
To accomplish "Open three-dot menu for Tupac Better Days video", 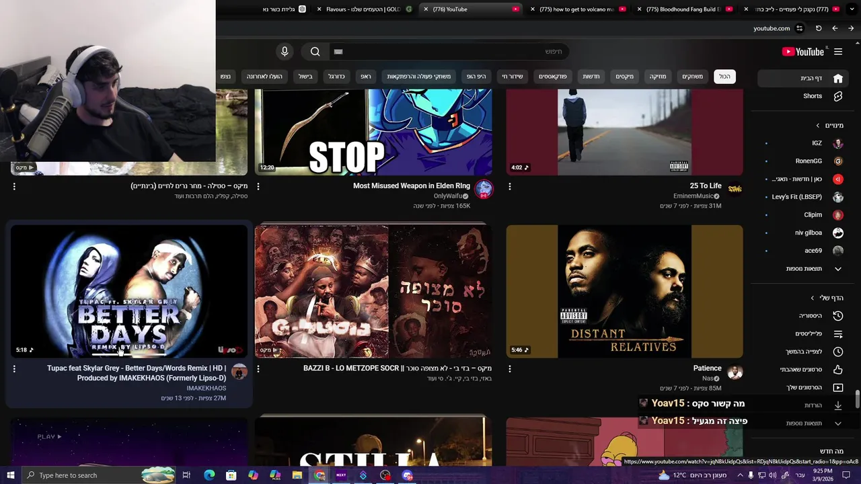I will pyautogui.click(x=14, y=369).
